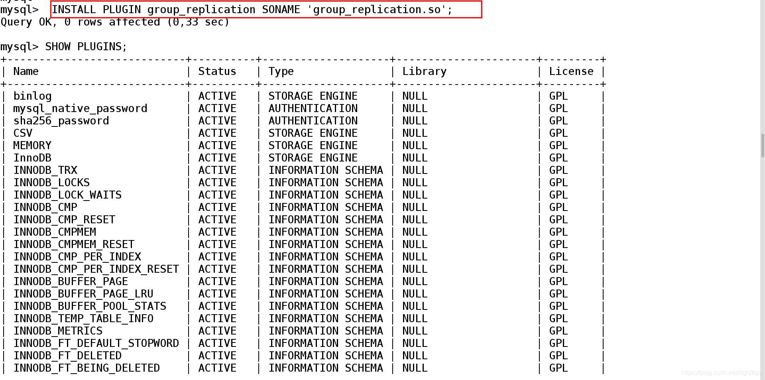This screenshot has height=380, width=765.
Task: Select the CSV plugin name
Action: [23, 133]
